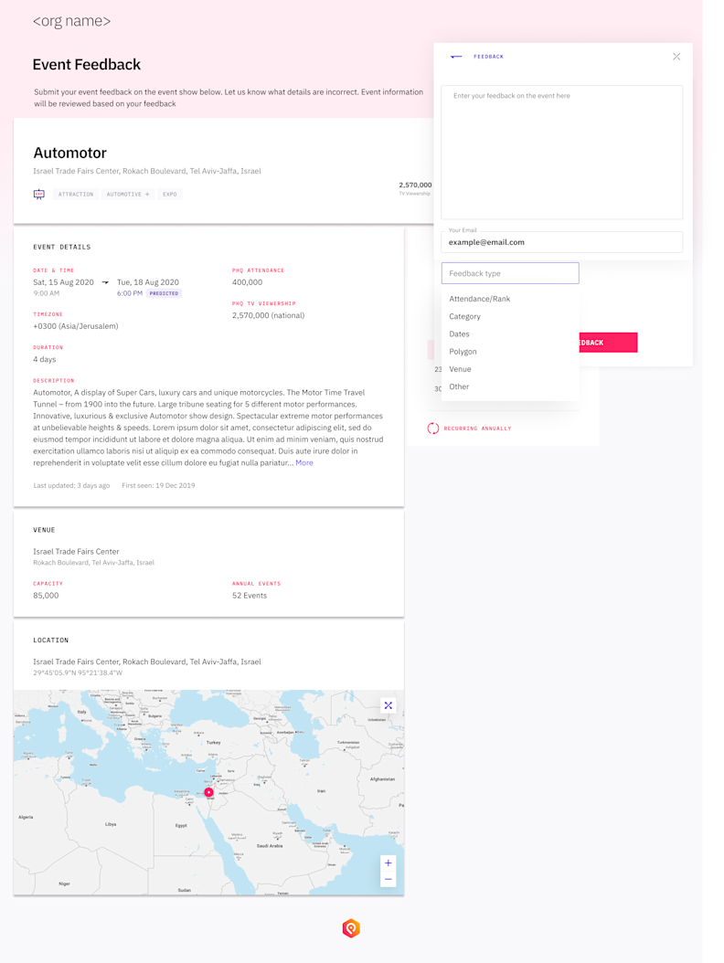This screenshot has height=963, width=724.
Task: Click the More link in description
Action: click(304, 463)
